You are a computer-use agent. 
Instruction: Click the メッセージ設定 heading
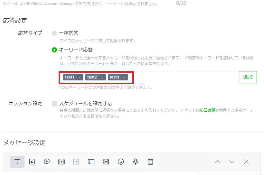tap(24, 143)
